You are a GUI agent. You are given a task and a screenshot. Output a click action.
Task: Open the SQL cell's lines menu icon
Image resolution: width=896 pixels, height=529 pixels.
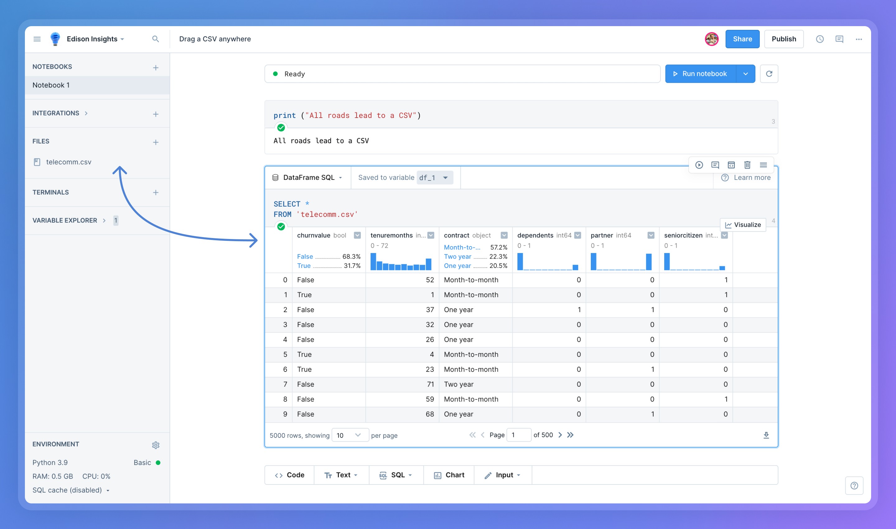(x=763, y=165)
